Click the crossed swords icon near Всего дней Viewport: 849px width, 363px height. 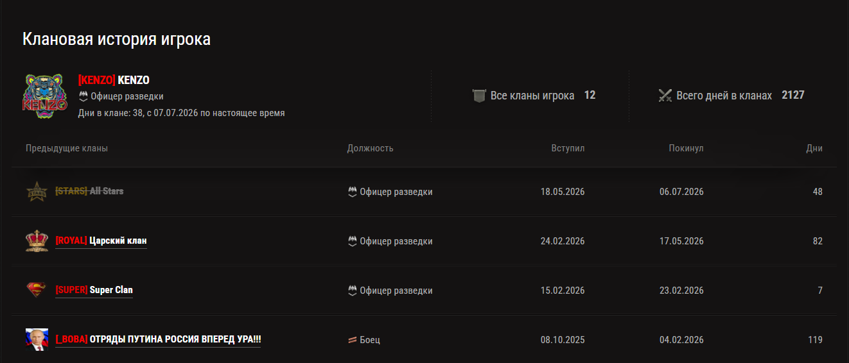coord(665,96)
